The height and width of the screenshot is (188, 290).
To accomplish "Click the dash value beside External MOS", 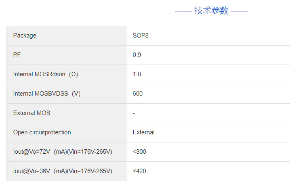I will [x=134, y=113].
